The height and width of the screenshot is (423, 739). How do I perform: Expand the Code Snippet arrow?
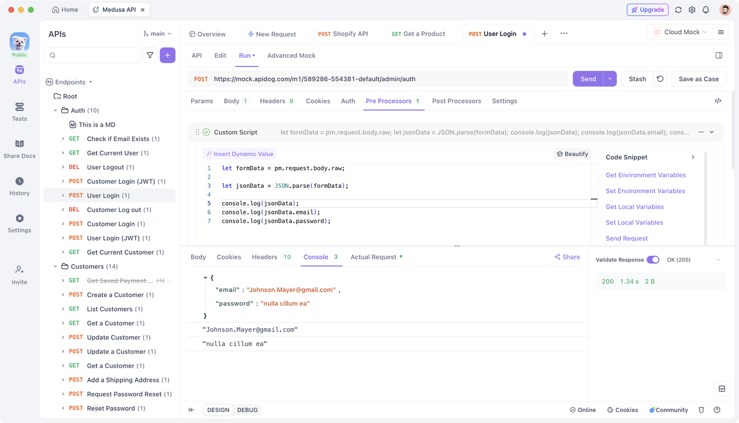click(x=693, y=157)
